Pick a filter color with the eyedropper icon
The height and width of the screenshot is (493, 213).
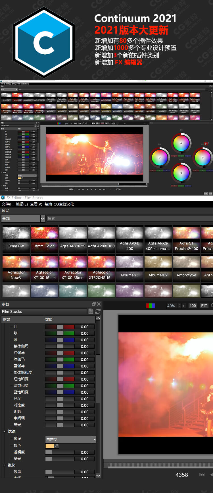click(57, 446)
